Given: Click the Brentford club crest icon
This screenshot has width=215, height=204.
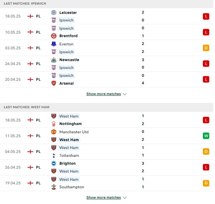Looking at the screenshot, I should (x=54, y=36).
